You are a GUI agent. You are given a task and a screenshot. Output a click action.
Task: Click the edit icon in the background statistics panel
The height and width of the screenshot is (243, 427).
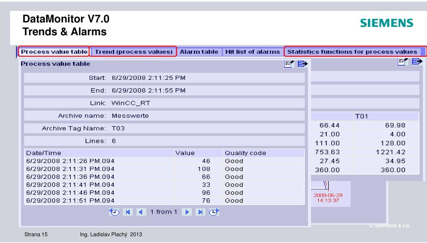pos(403,62)
